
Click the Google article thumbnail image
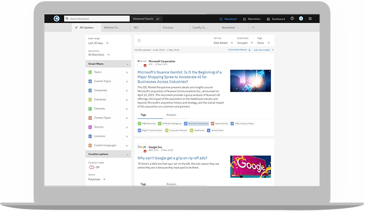pos(251,167)
